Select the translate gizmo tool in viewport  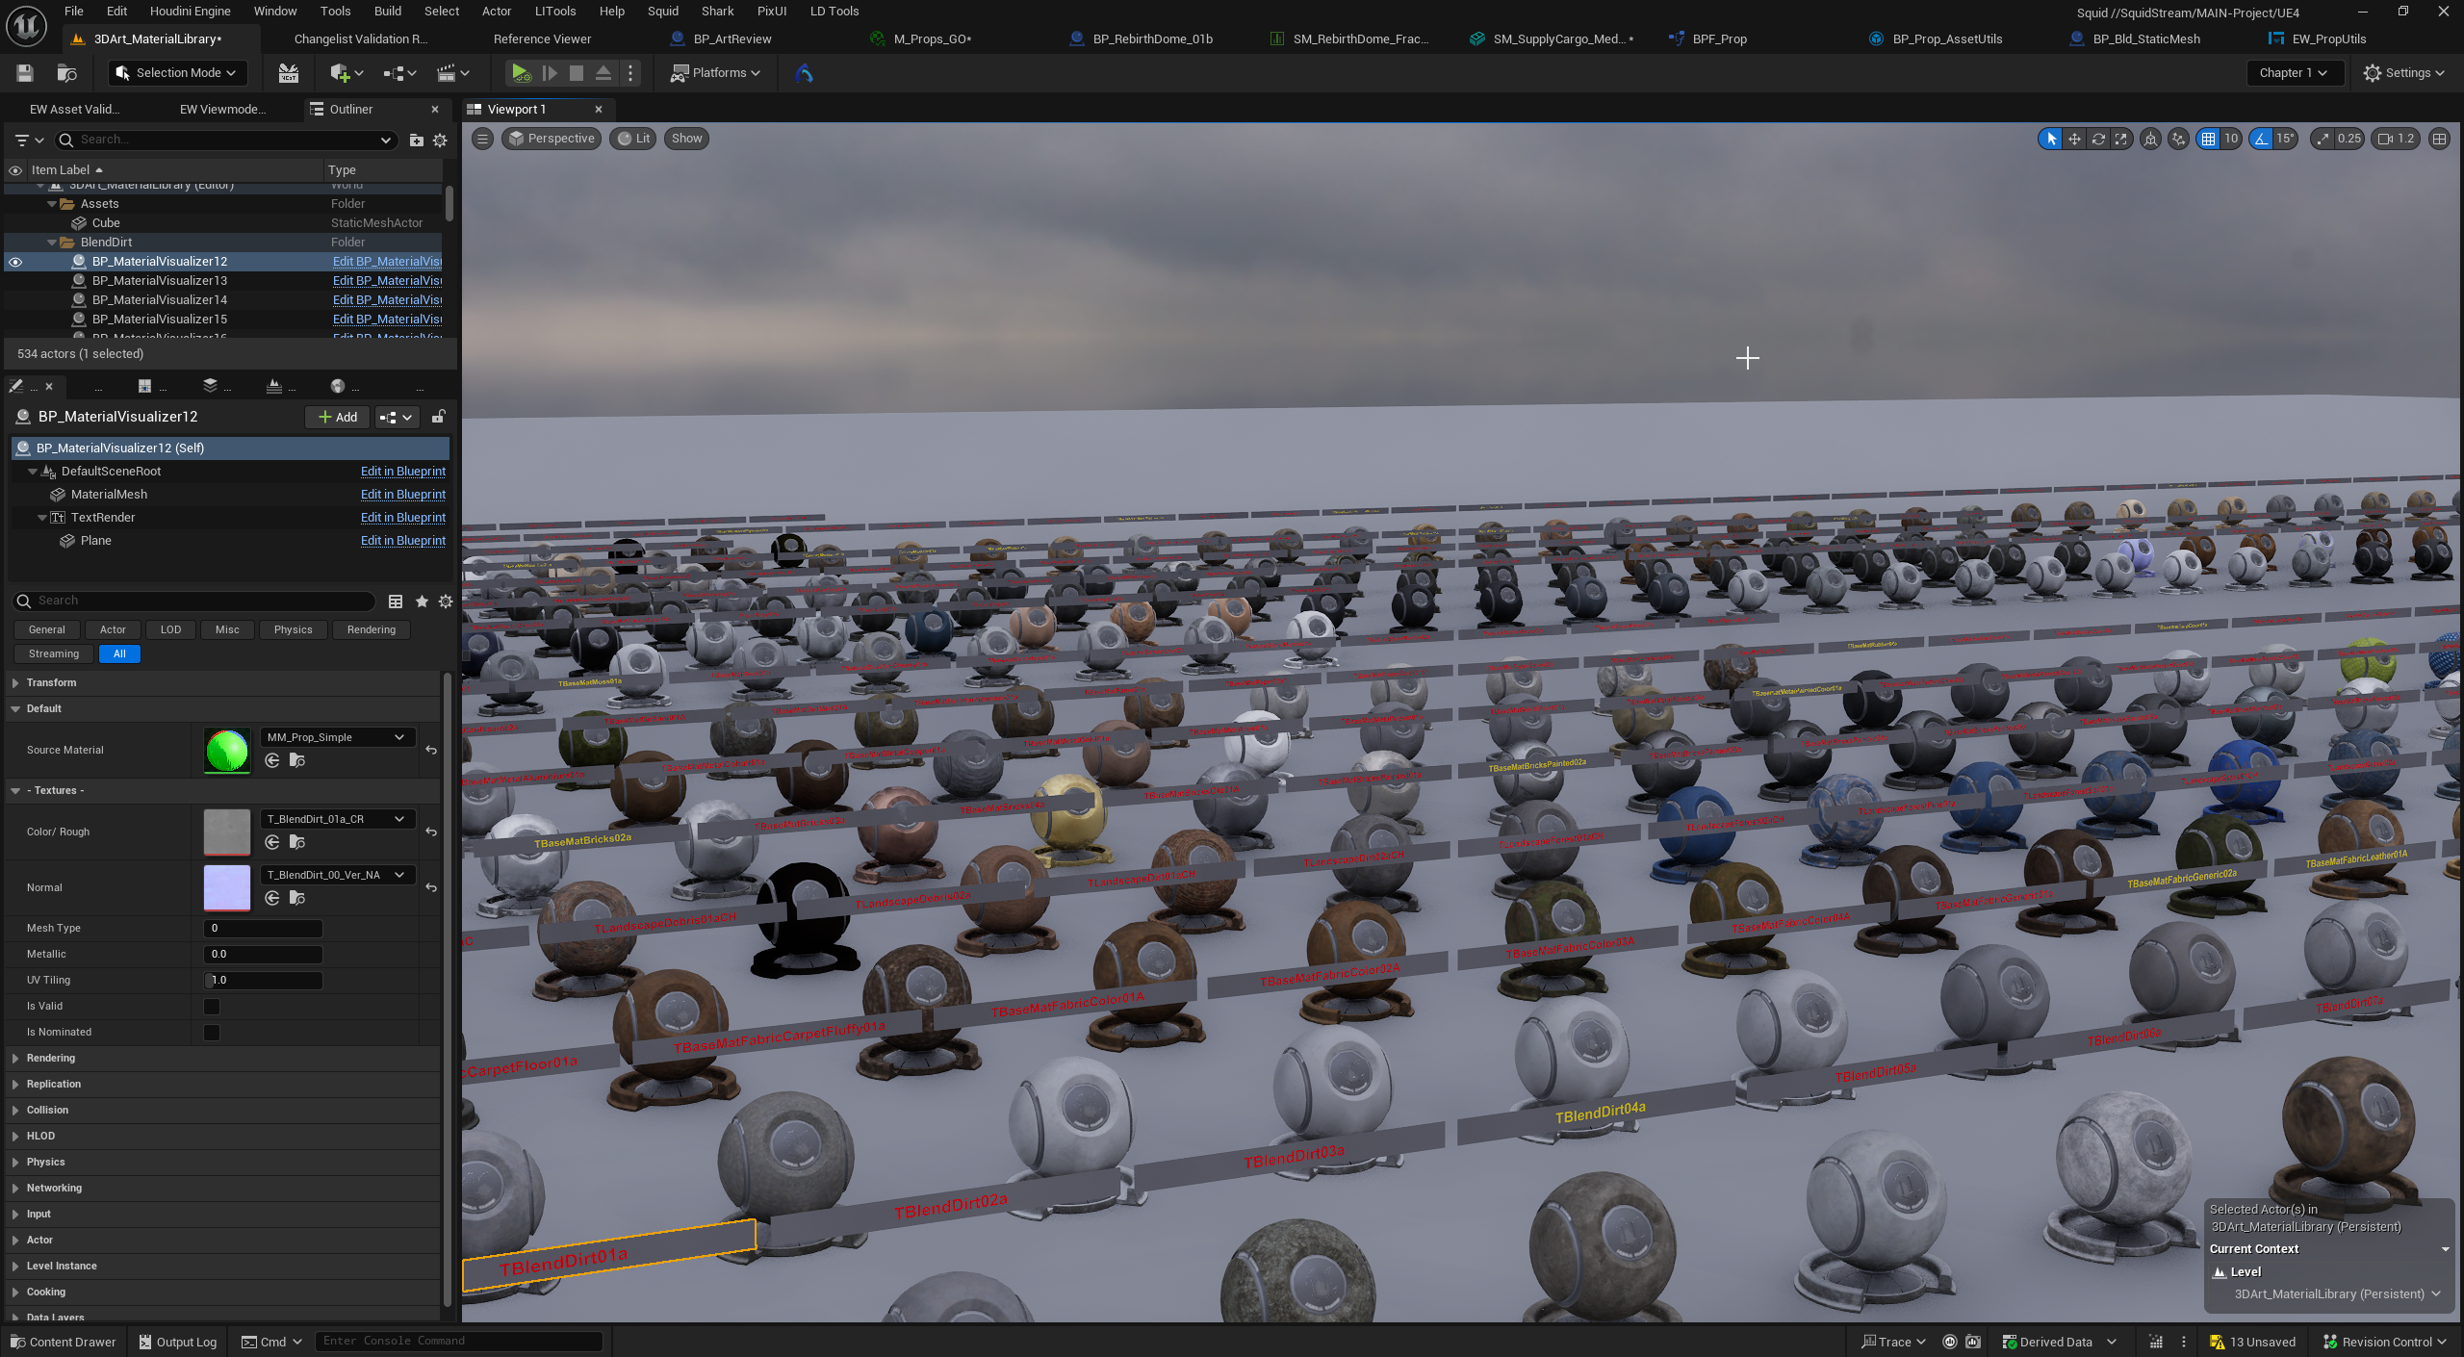[2074, 139]
